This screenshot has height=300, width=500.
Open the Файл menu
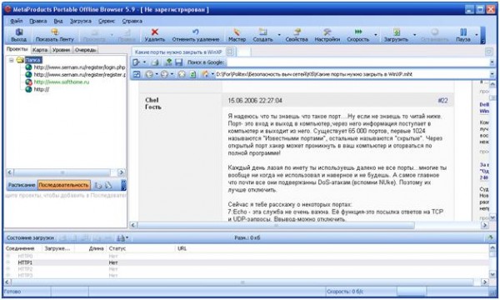click(x=17, y=21)
